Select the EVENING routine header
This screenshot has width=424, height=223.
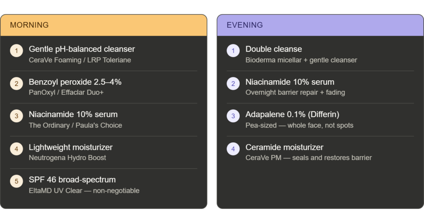coord(245,25)
